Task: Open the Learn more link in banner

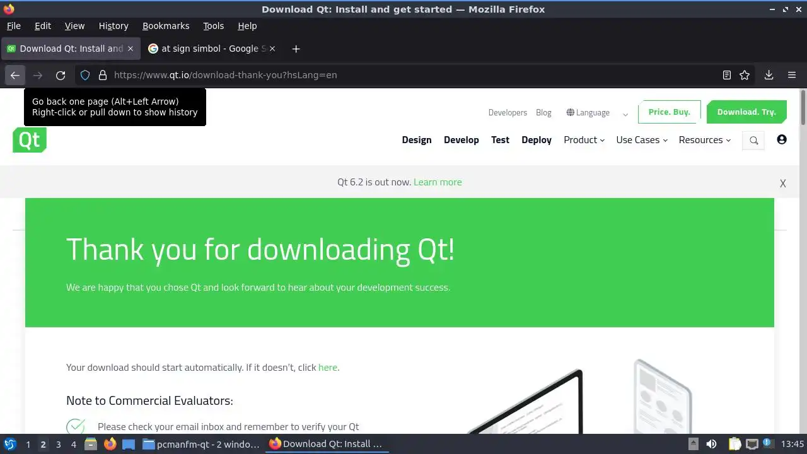Action: (x=438, y=182)
